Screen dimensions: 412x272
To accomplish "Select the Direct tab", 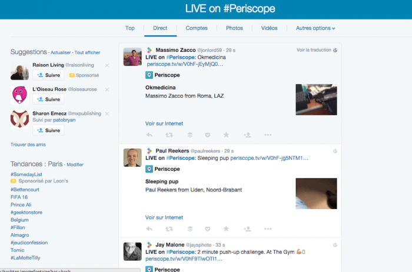I will tap(160, 28).
